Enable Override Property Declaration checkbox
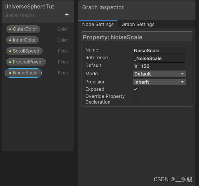 pos(136,99)
